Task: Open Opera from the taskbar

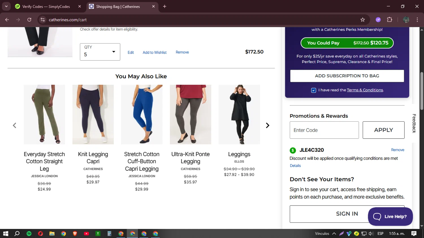Action: [40, 233]
